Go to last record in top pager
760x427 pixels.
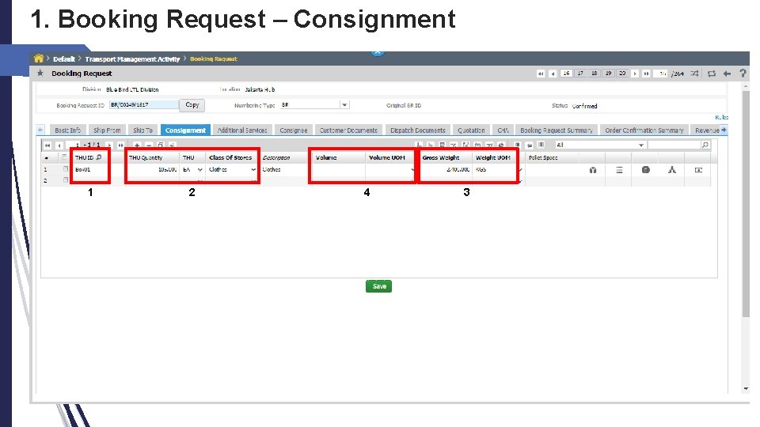pyautogui.click(x=646, y=74)
